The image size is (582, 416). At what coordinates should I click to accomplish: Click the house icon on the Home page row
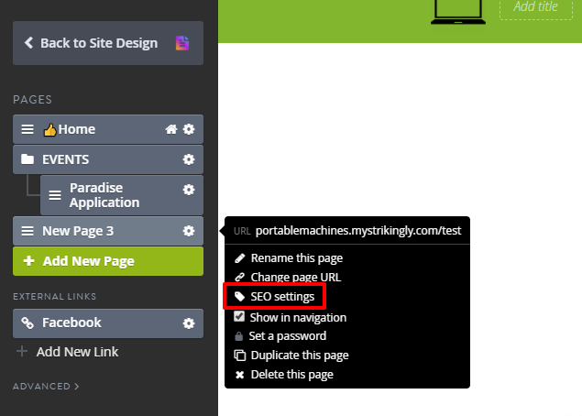tap(171, 129)
